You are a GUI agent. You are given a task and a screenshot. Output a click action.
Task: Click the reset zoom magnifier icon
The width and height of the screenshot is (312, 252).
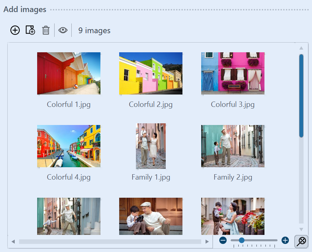click(301, 241)
